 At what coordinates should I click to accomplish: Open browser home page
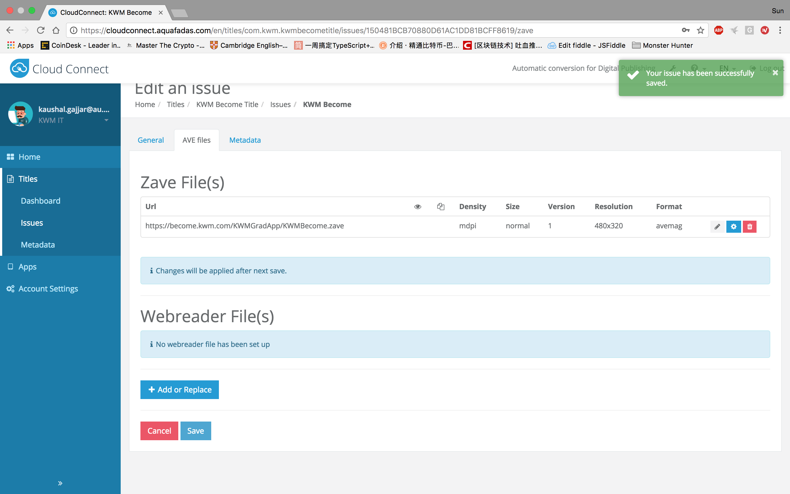point(56,30)
